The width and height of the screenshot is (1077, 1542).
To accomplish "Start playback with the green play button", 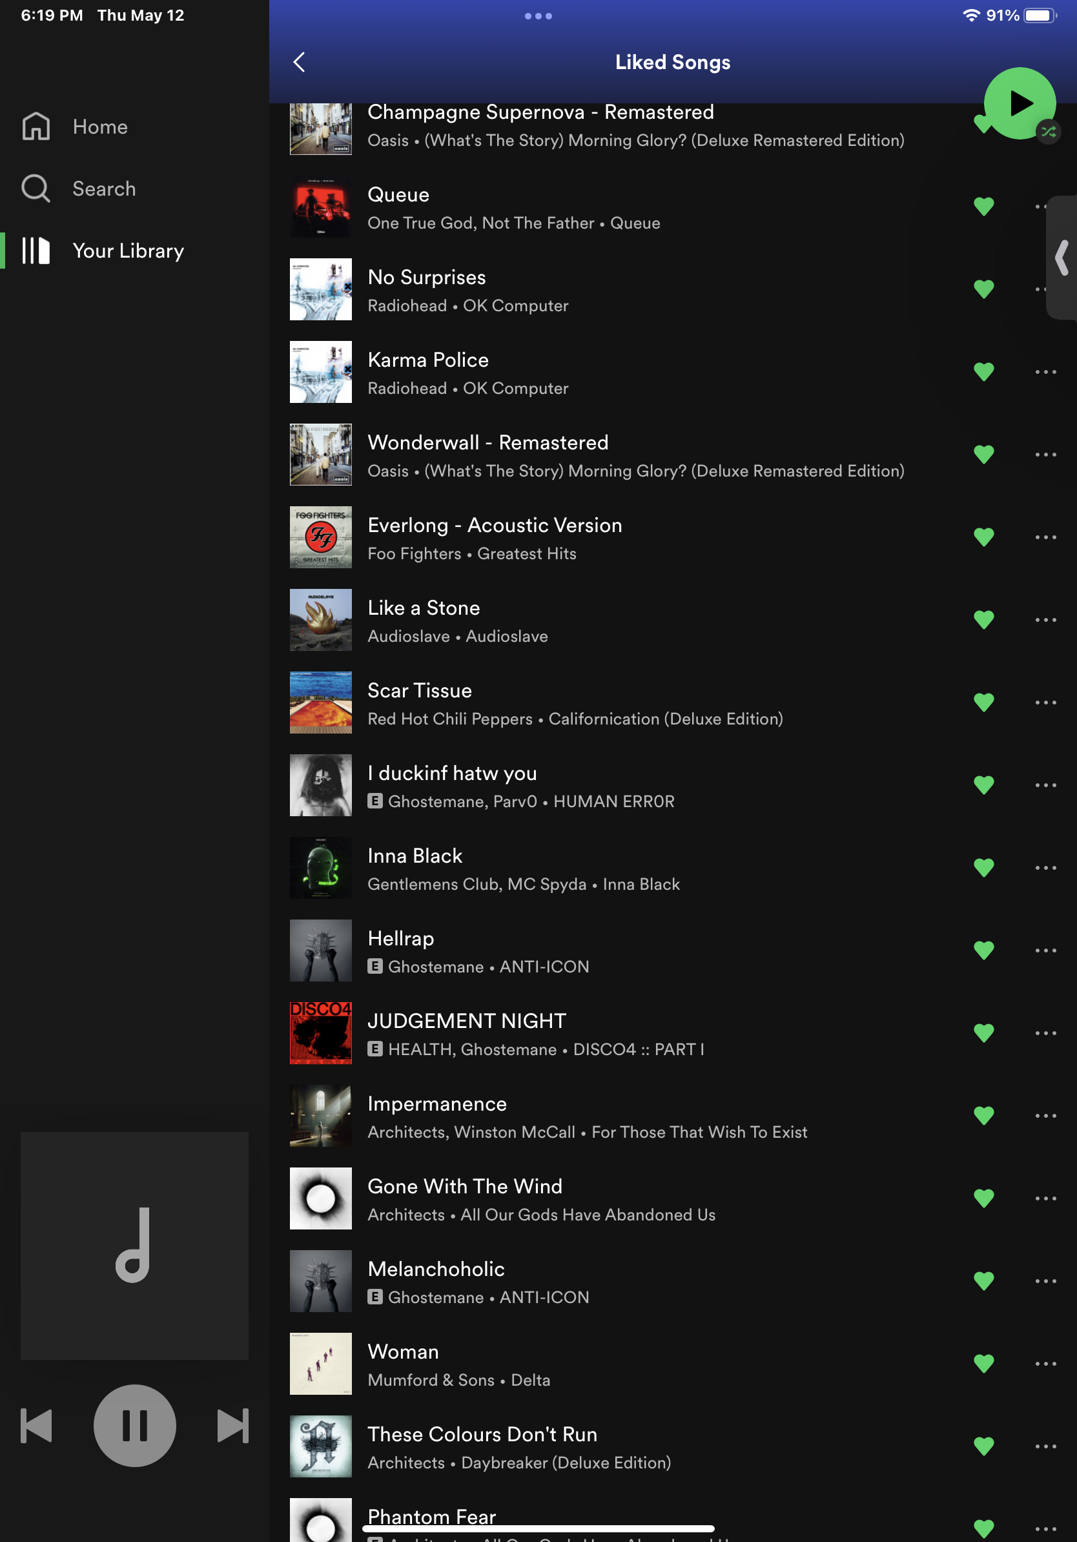I will pos(1019,103).
